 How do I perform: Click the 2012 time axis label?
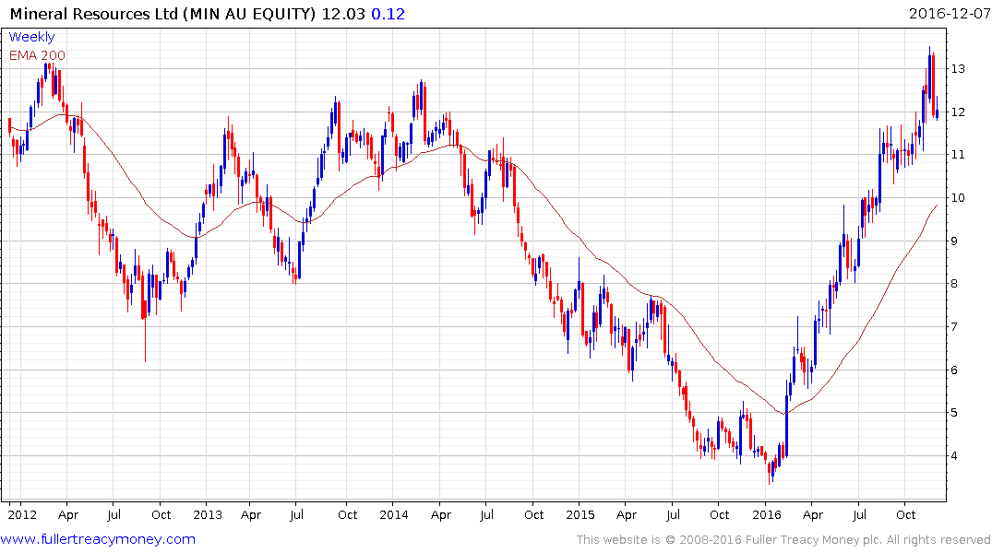(x=22, y=514)
